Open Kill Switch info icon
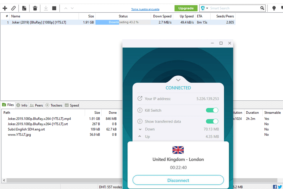The width and height of the screenshot is (283, 189). click(x=140, y=110)
